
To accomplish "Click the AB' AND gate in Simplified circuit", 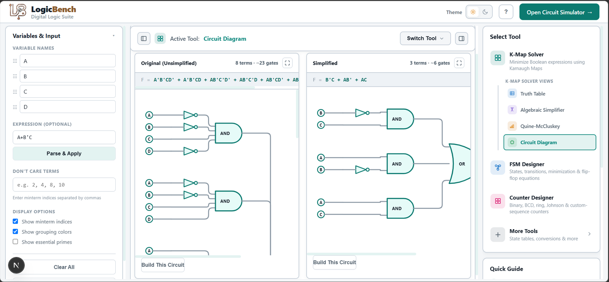I will click(400, 164).
